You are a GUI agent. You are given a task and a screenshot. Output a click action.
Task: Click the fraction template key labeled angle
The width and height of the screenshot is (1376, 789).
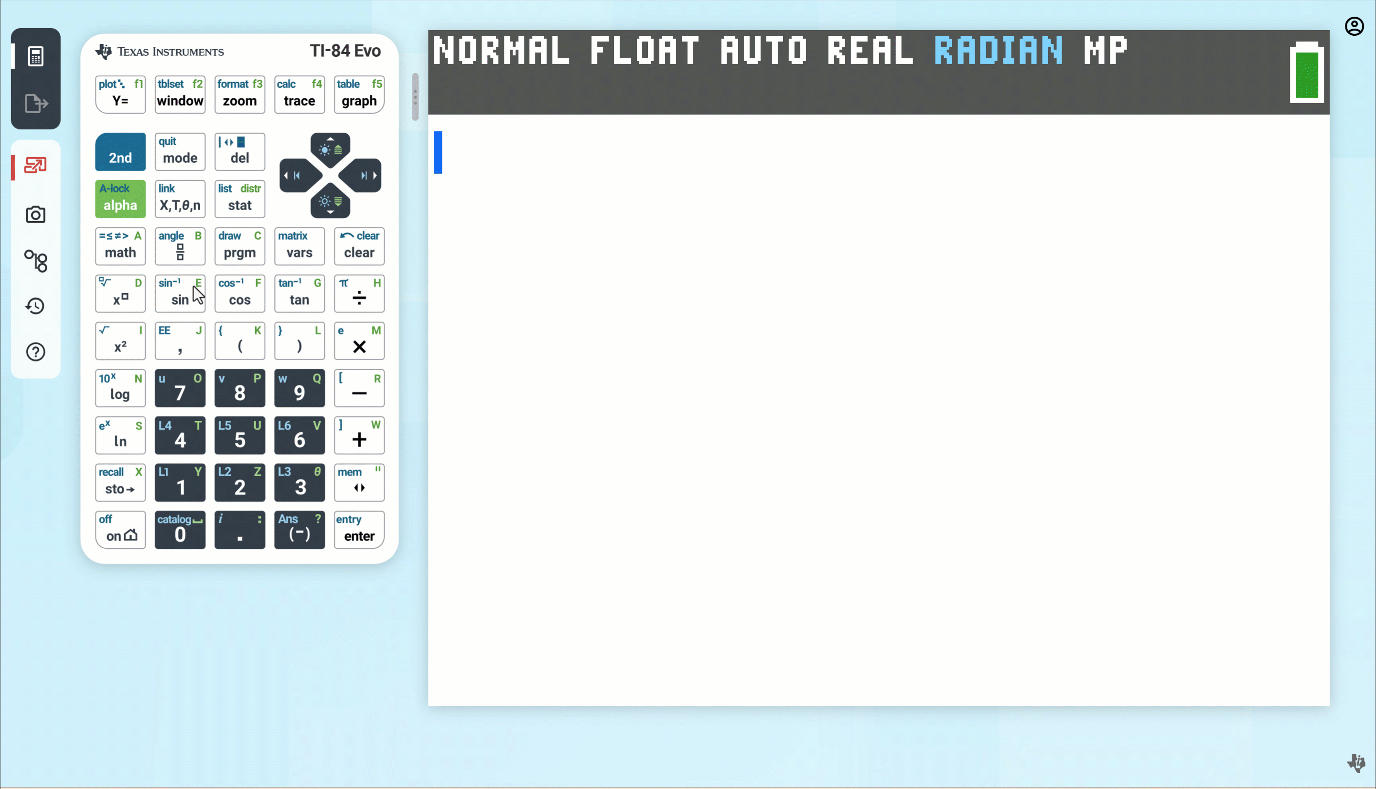coord(180,246)
